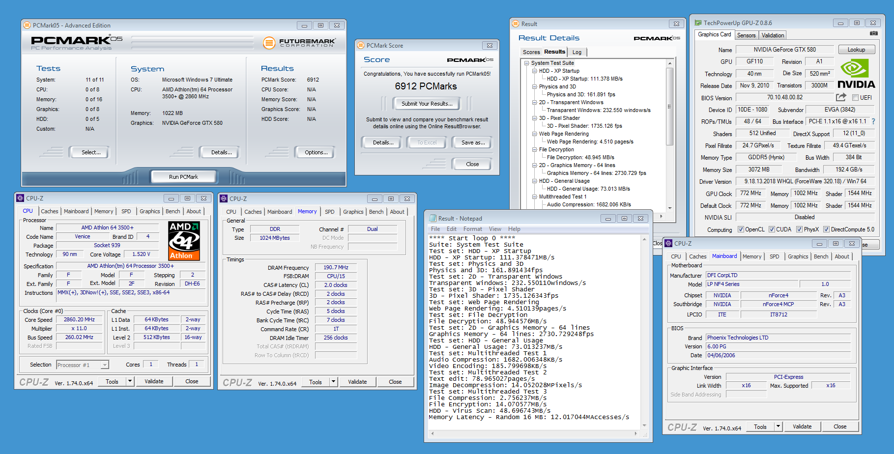
Task: Click the BIOS date 04/06/2006 in CPU-Z
Action: coord(779,355)
